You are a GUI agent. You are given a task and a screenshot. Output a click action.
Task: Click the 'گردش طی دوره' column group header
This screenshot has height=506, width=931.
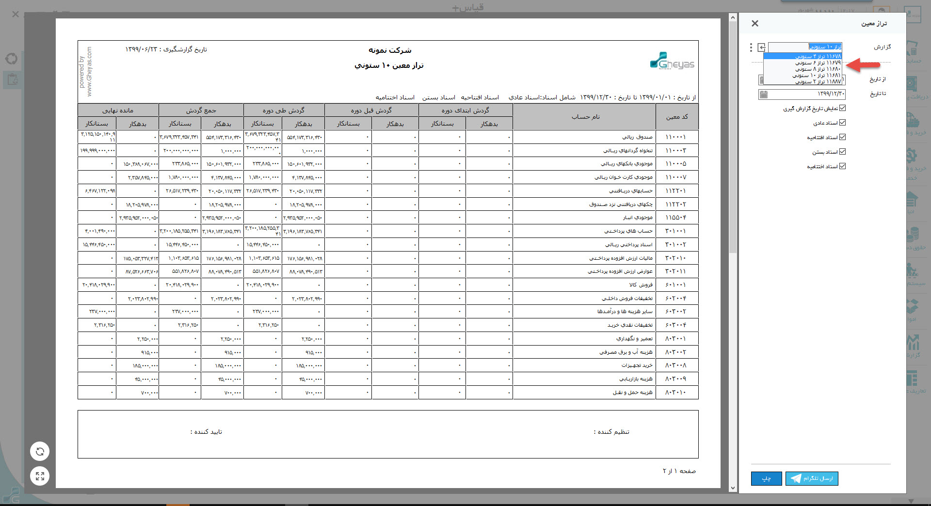coord(284,110)
